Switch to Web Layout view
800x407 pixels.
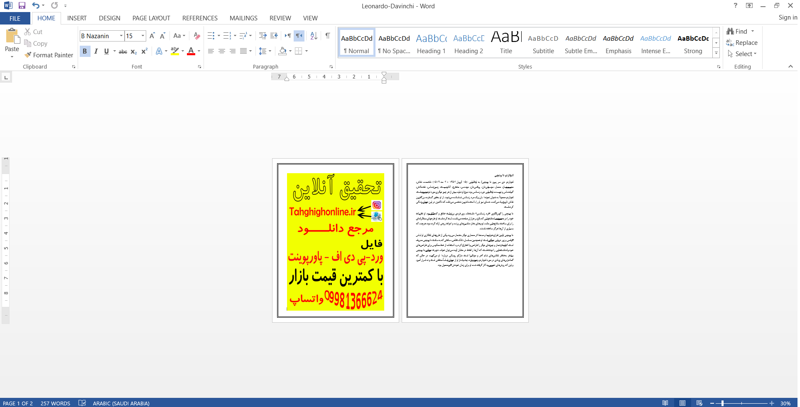tap(699, 403)
